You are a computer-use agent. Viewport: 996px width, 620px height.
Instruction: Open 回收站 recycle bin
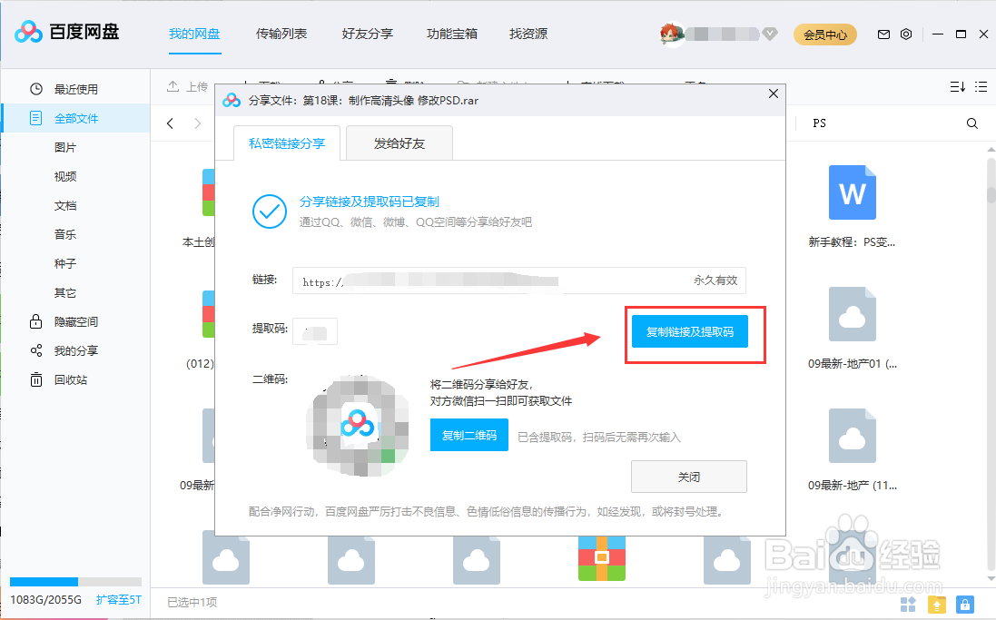pyautogui.click(x=71, y=379)
